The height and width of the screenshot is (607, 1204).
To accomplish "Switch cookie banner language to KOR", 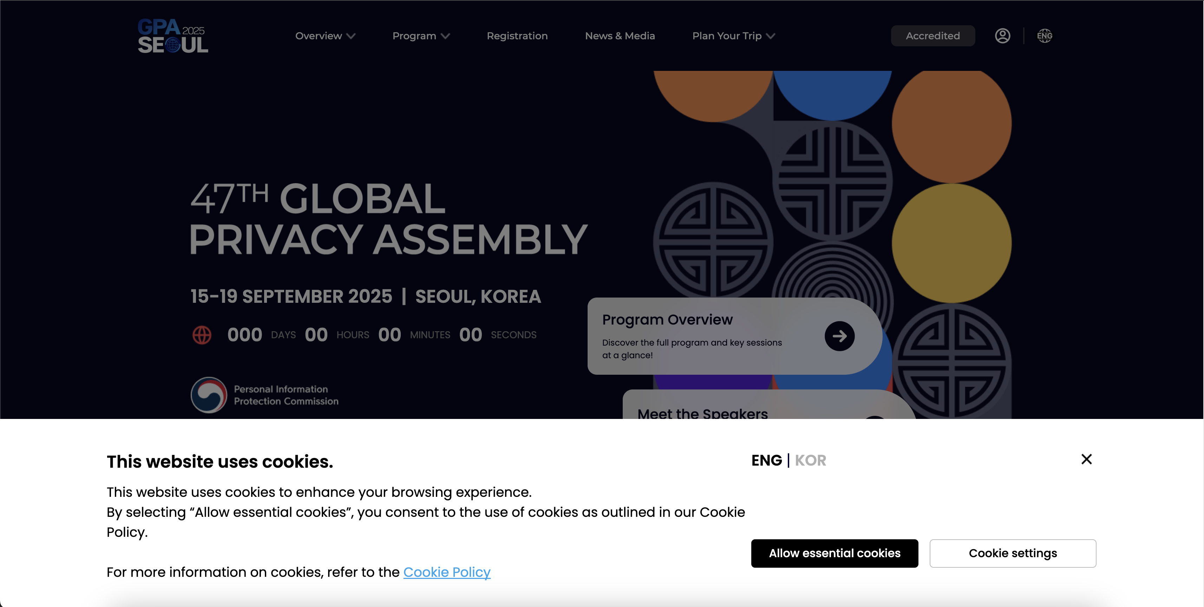I will 811,460.
